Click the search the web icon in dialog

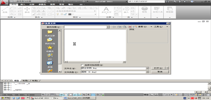point(125,27)
